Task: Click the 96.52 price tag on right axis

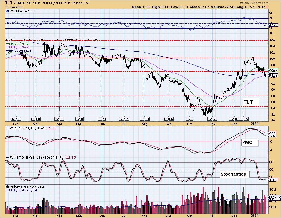Action: 273,69
